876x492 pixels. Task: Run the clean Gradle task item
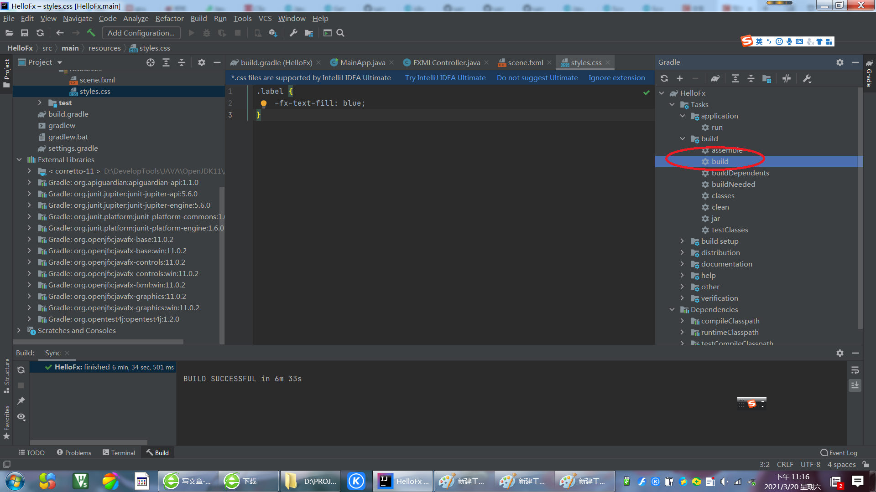pos(720,207)
